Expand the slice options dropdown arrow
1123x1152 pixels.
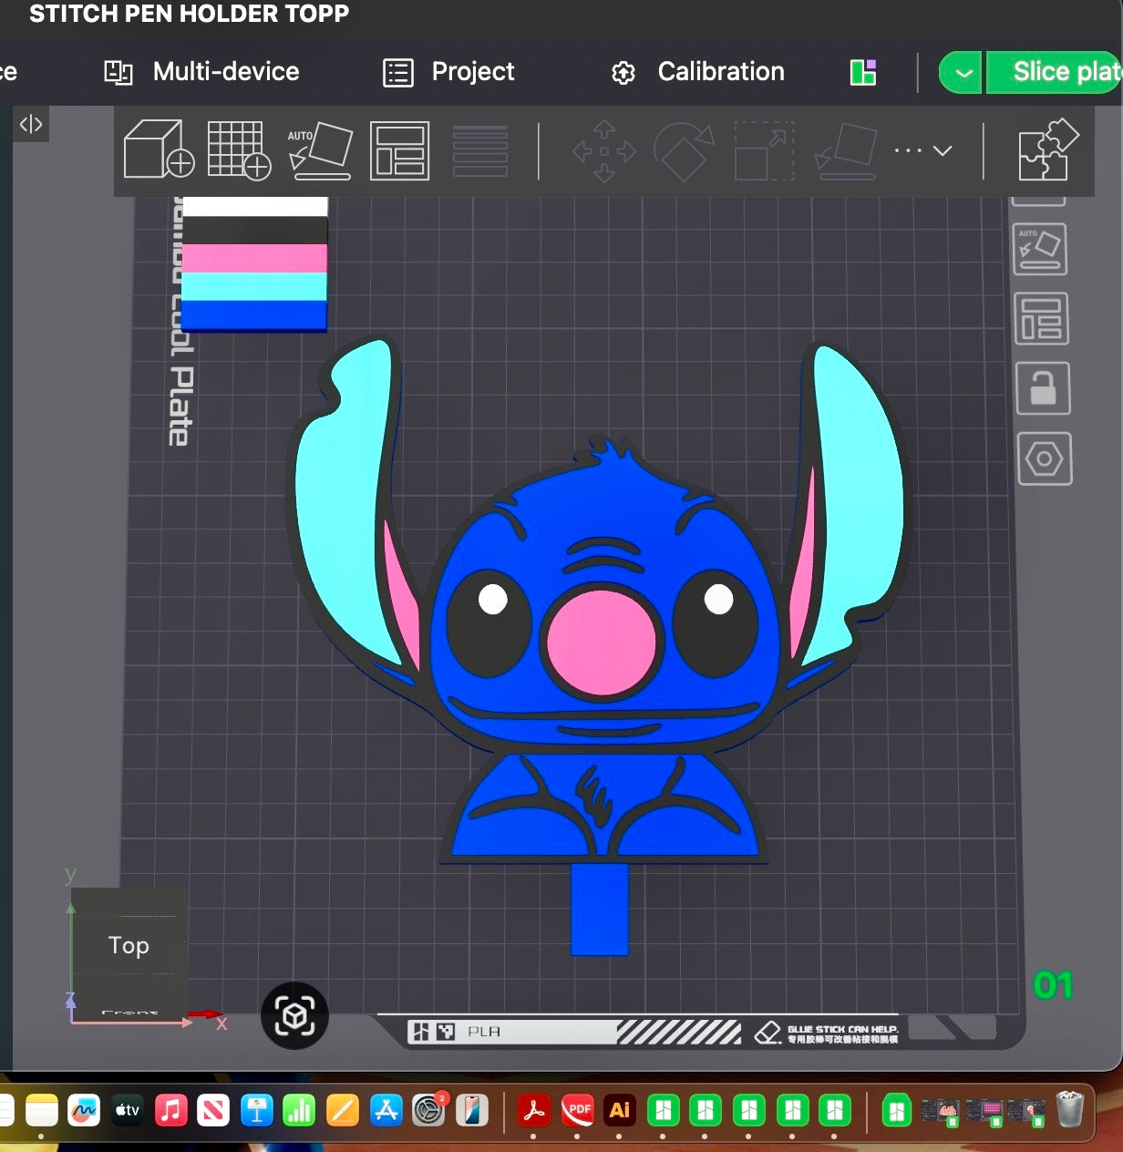[961, 72]
